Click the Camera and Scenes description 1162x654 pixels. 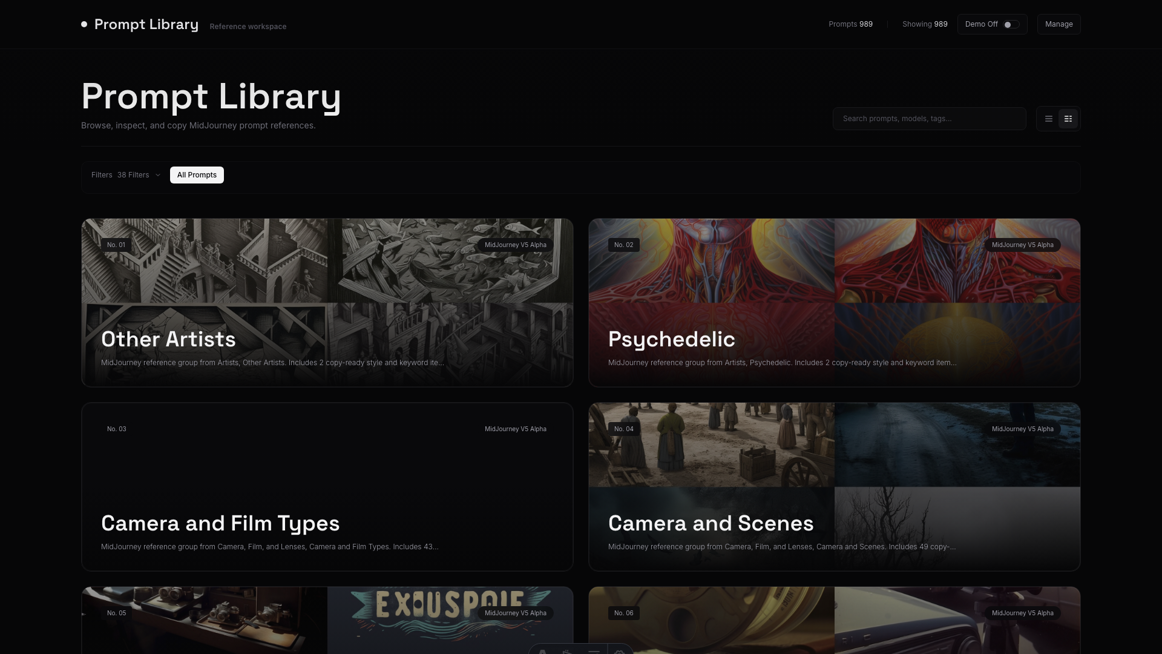click(x=782, y=547)
